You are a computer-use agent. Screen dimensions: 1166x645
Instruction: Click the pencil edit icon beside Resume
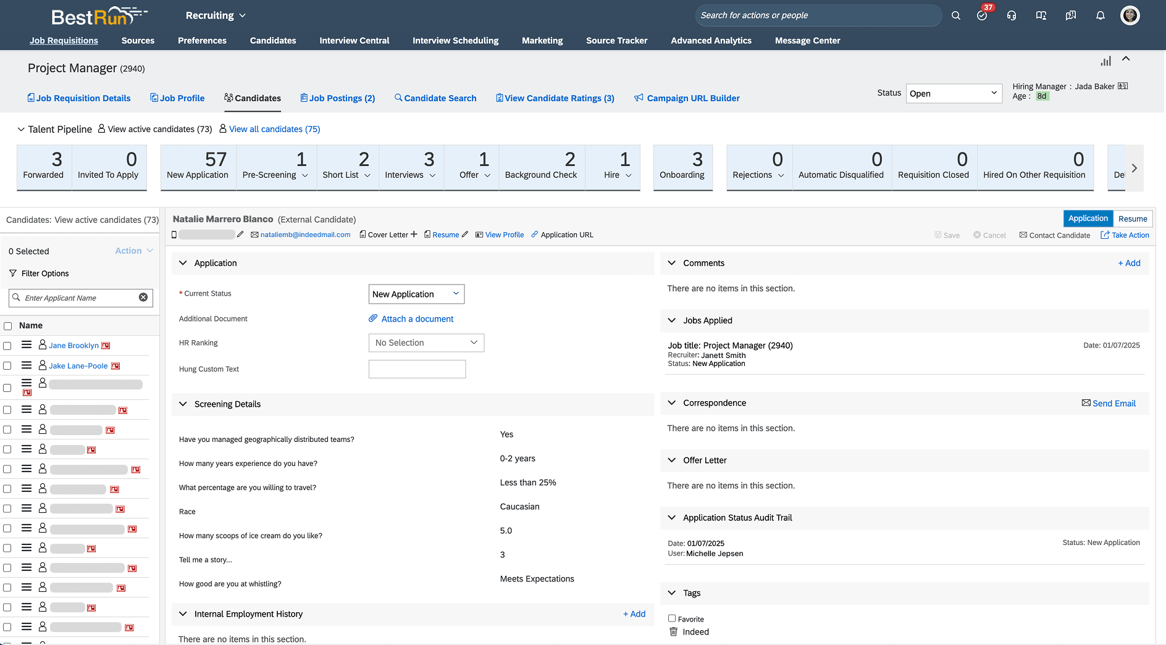(465, 235)
